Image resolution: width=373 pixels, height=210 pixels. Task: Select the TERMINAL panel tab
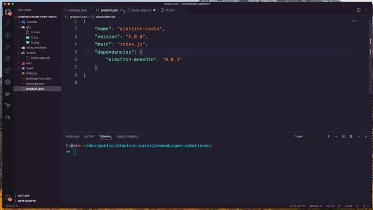point(105,136)
